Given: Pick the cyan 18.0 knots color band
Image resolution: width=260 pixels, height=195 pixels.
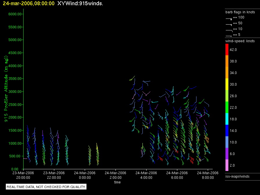Looking at the screenshot, I should tap(227, 119).
